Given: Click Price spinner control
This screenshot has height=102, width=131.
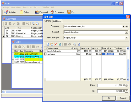Looking at the screenshot, I should [x=127, y=86].
